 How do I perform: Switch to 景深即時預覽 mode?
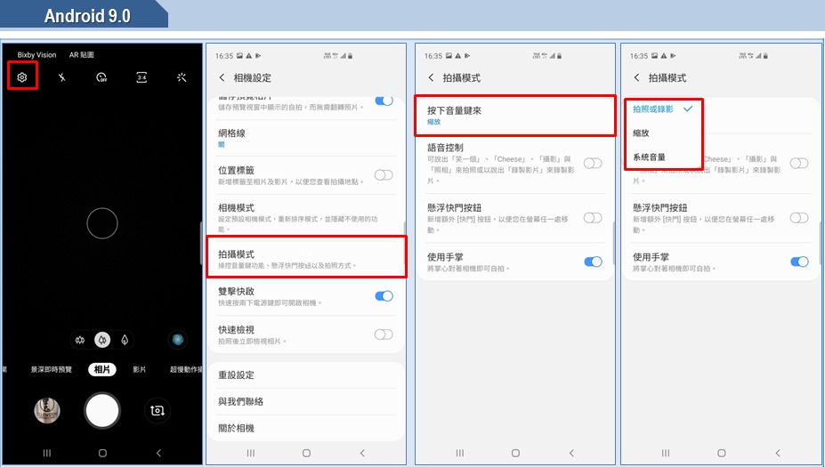pyautogui.click(x=51, y=369)
